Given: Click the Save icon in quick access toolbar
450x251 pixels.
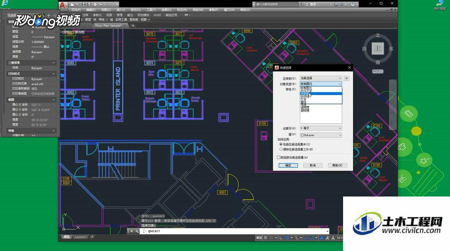Looking at the screenshot, I should click(83, 4).
